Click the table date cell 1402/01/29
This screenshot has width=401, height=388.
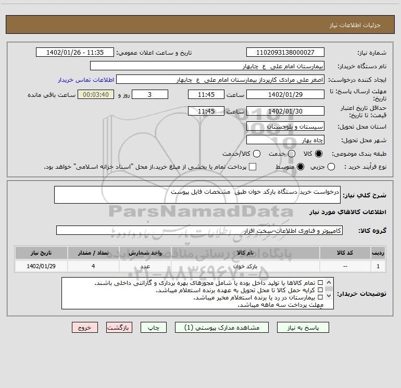coord(41,266)
